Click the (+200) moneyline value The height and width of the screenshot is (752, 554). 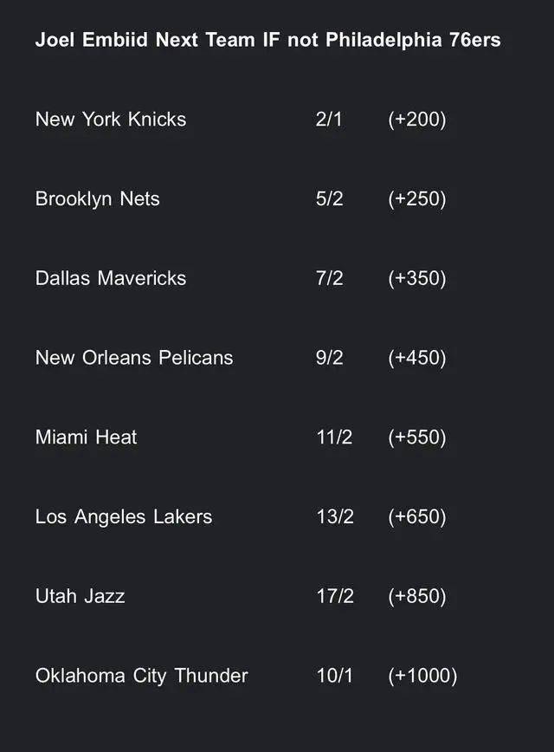417,120
